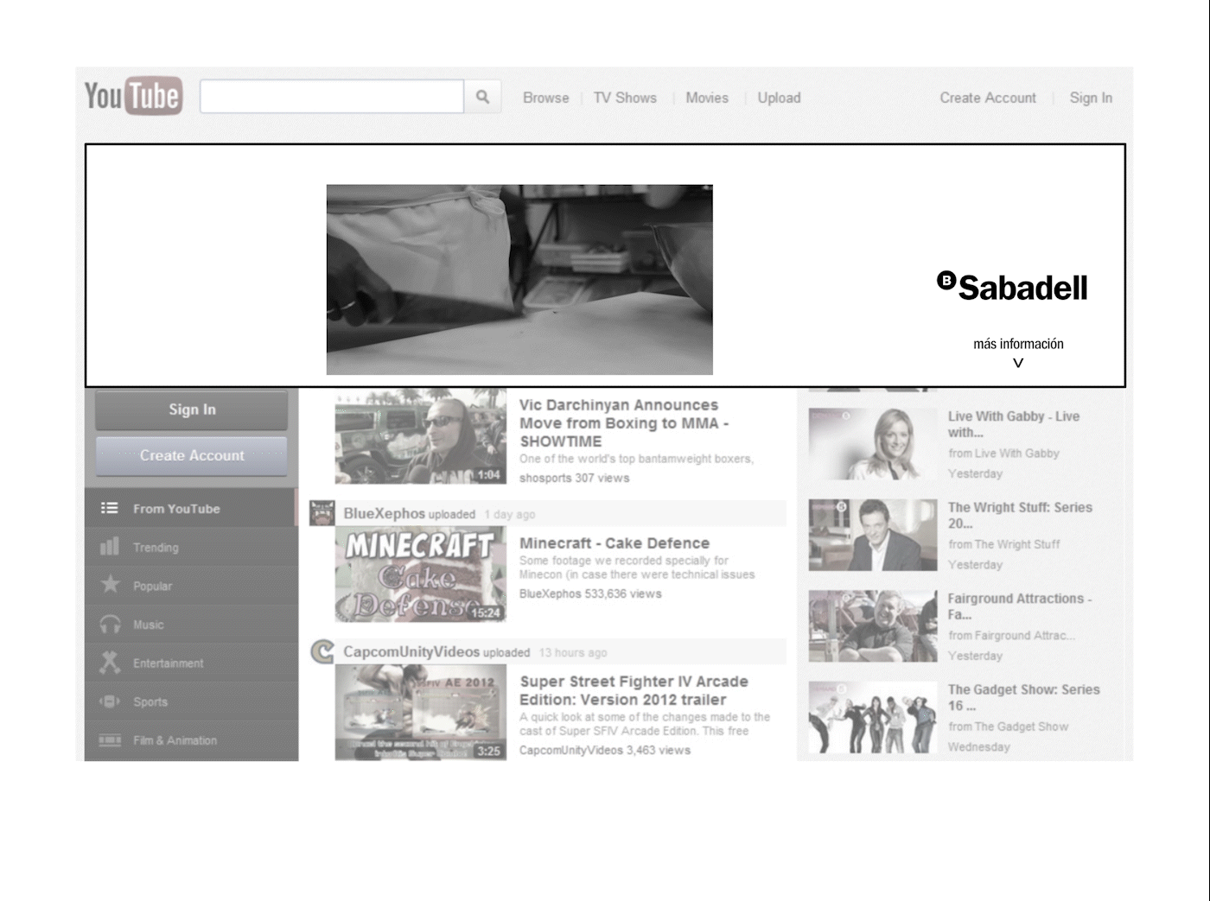
Task: Open the Entertainment category label
Action: [x=169, y=663]
